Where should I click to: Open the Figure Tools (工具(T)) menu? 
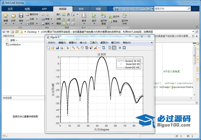(94, 43)
